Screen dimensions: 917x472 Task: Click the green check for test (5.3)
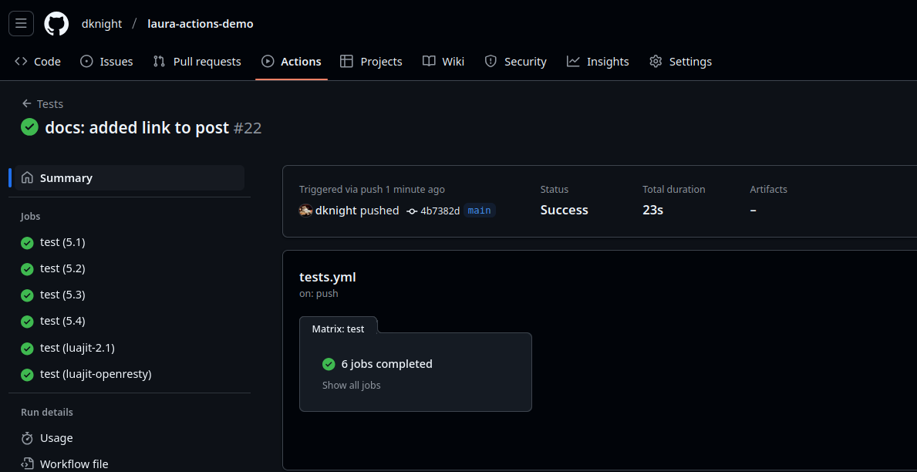27,295
